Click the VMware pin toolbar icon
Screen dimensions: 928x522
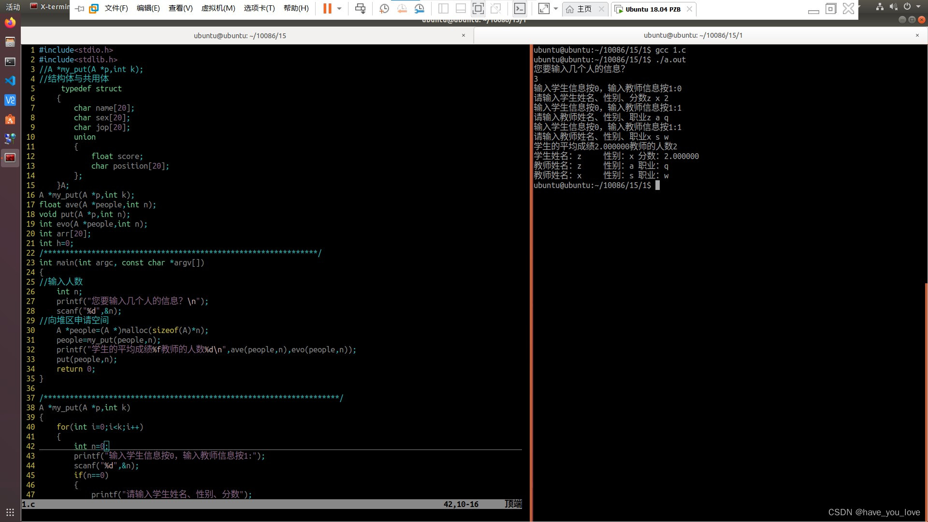pyautogui.click(x=80, y=9)
